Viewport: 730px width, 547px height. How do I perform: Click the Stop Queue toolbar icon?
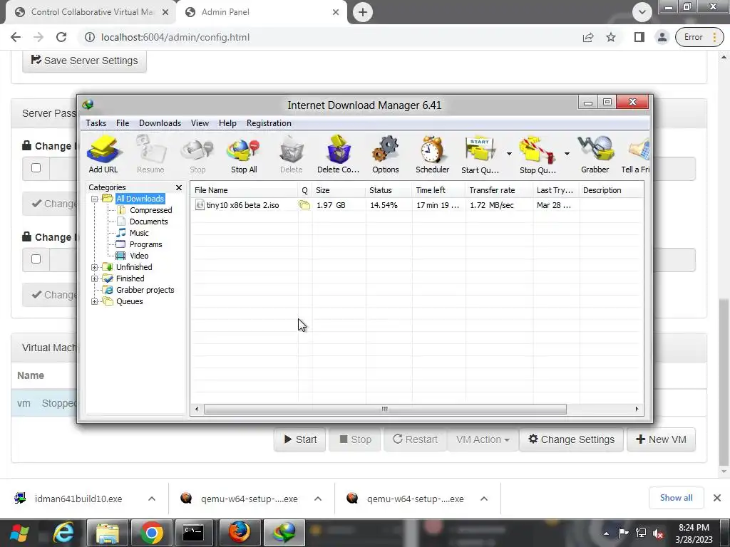538,155
